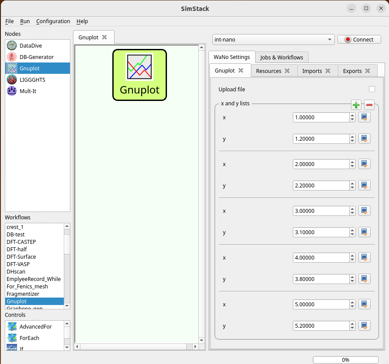Click the workflow canvas vertical scrollbar down arrow
The width and height of the screenshot is (389, 364).
pyautogui.click(x=201, y=340)
